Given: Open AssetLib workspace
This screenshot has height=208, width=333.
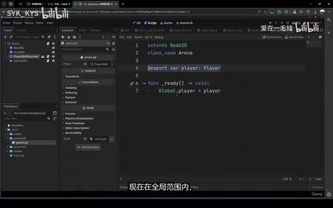Looking at the screenshot, I should coord(184,23).
